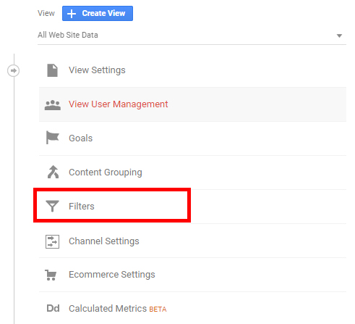The image size is (355, 324).
Task: Click the Calculated Metrics Dd icon
Action: click(53, 308)
